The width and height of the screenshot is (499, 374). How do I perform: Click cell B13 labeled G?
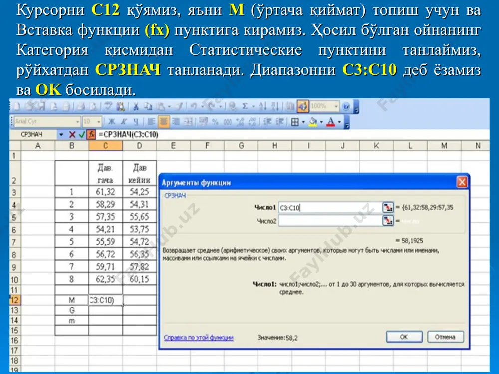[x=72, y=310]
